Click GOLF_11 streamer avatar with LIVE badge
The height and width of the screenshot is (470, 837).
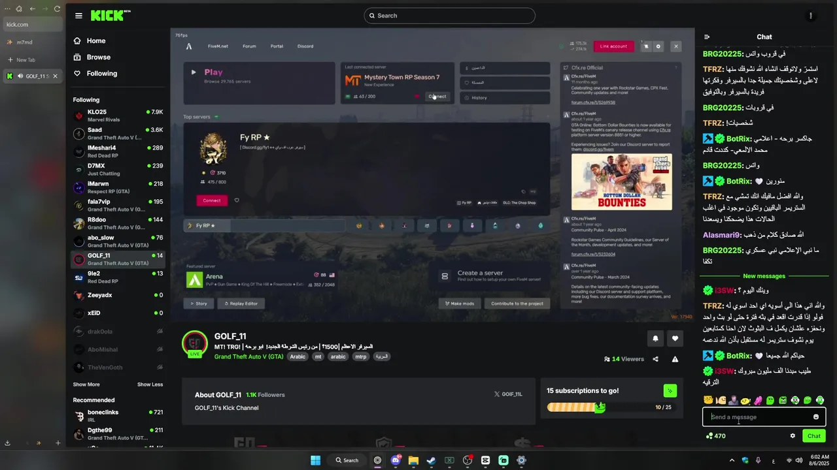(195, 344)
